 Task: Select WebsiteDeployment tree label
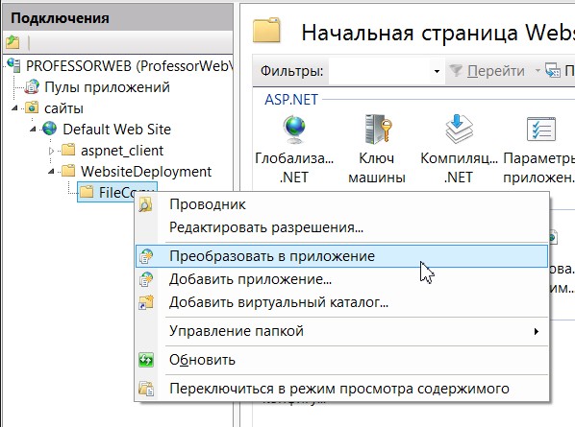(146, 171)
